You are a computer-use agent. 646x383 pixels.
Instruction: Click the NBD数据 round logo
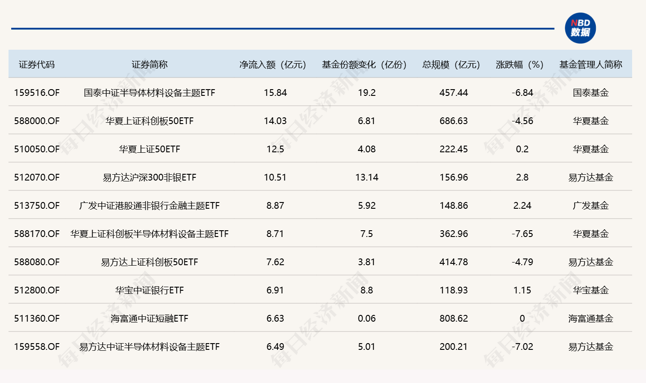(x=581, y=28)
